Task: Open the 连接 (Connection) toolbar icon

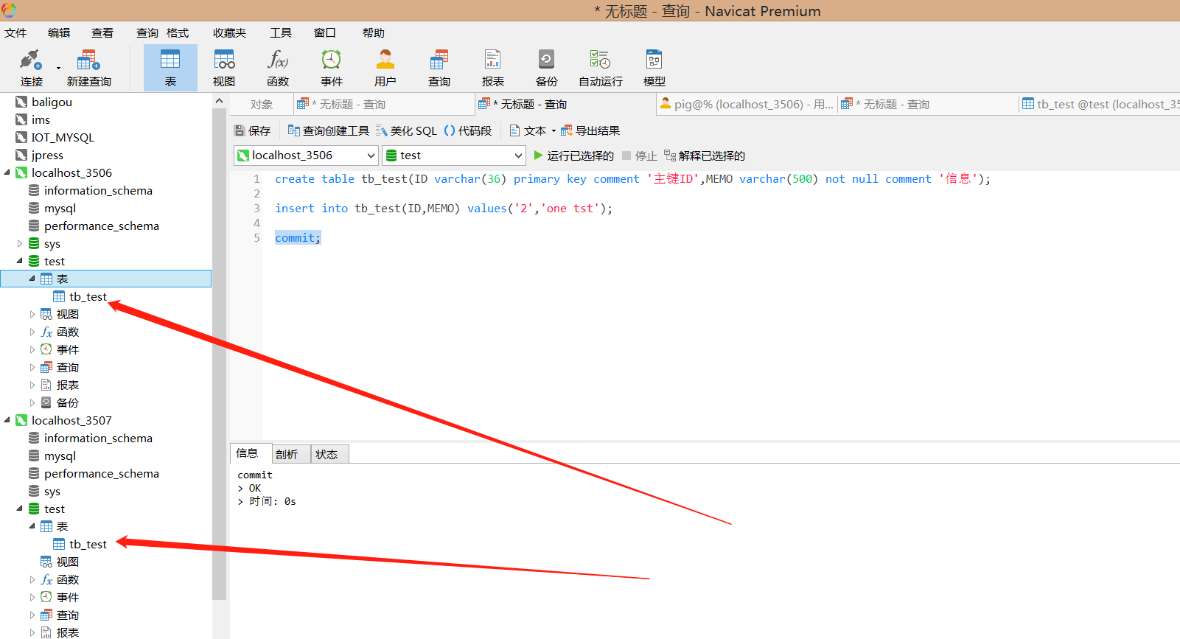Action: pyautogui.click(x=31, y=68)
